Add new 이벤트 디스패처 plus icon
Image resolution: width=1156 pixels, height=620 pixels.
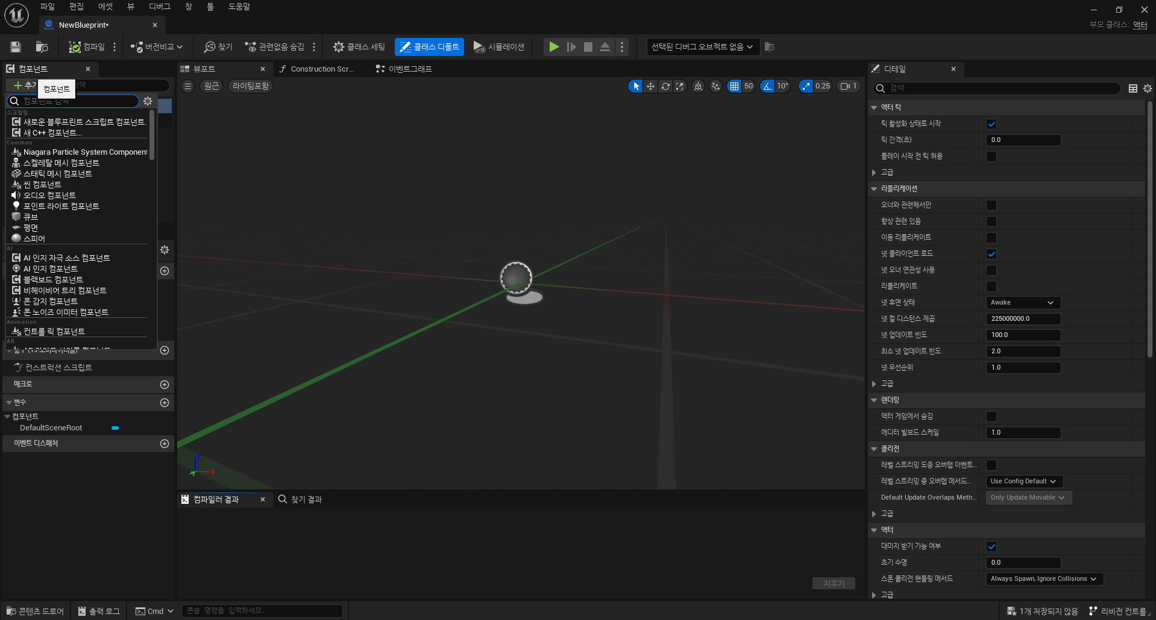pos(165,444)
